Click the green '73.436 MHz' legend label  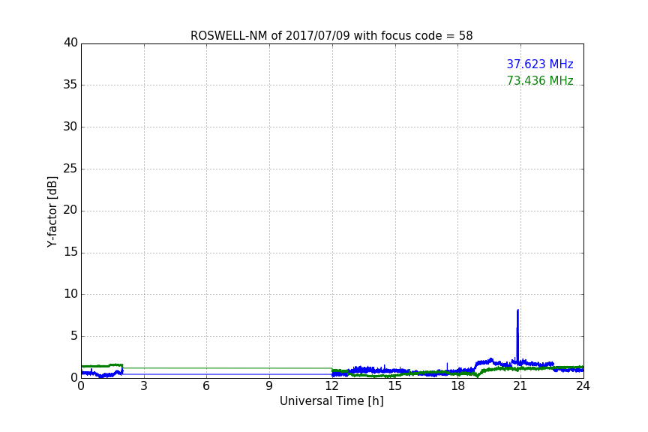[540, 80]
